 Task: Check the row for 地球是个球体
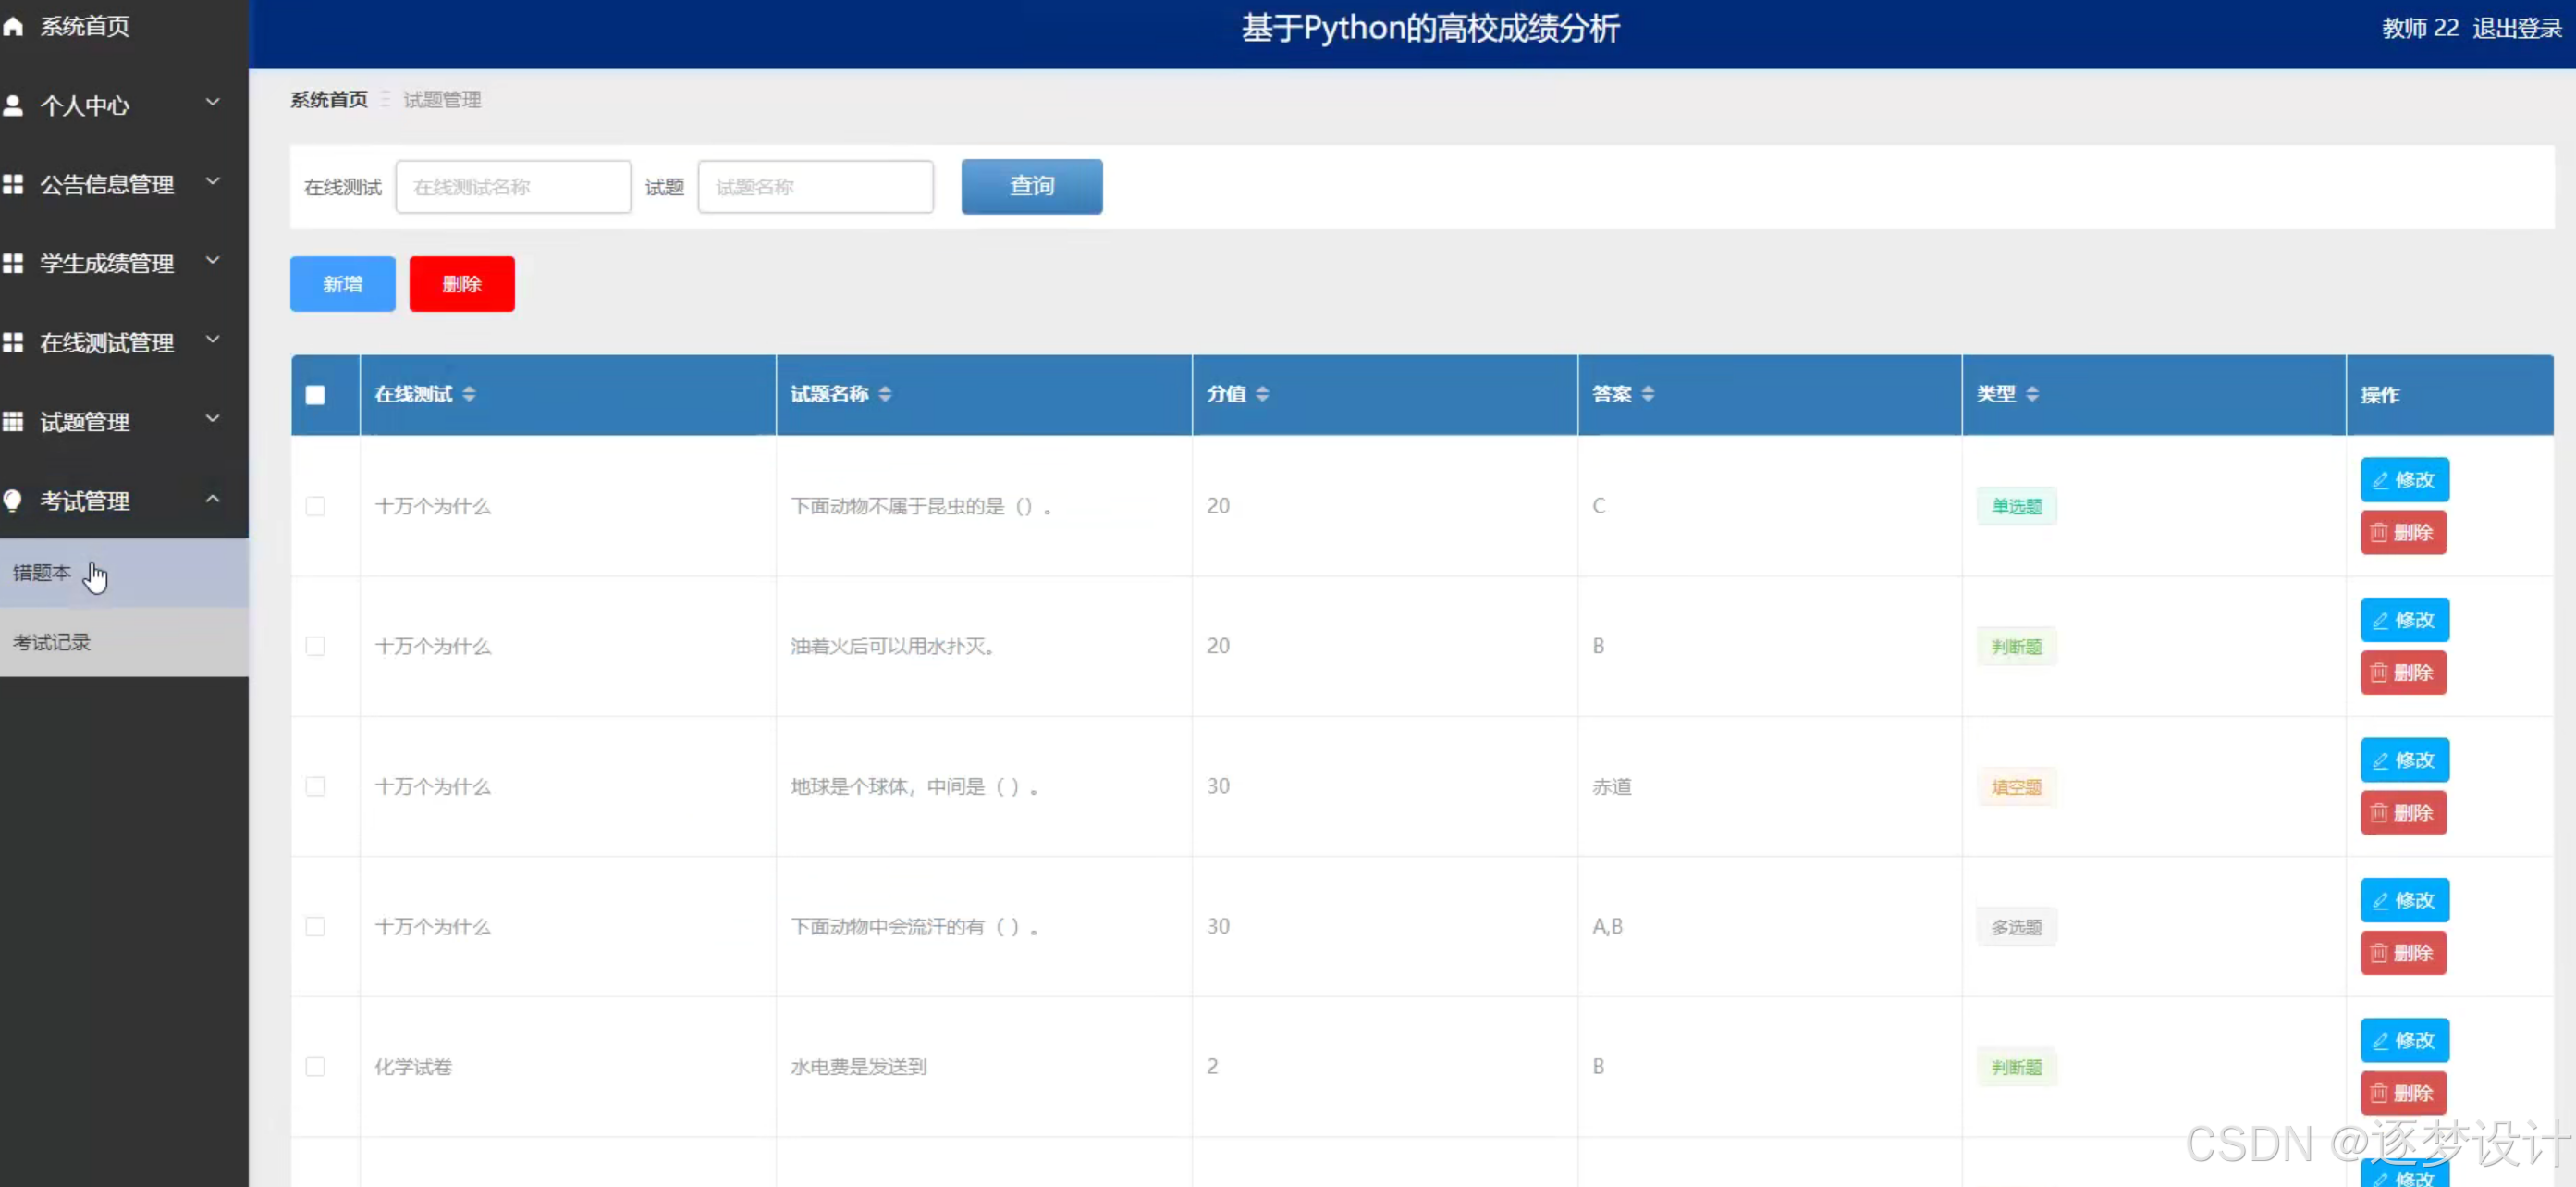click(x=315, y=786)
